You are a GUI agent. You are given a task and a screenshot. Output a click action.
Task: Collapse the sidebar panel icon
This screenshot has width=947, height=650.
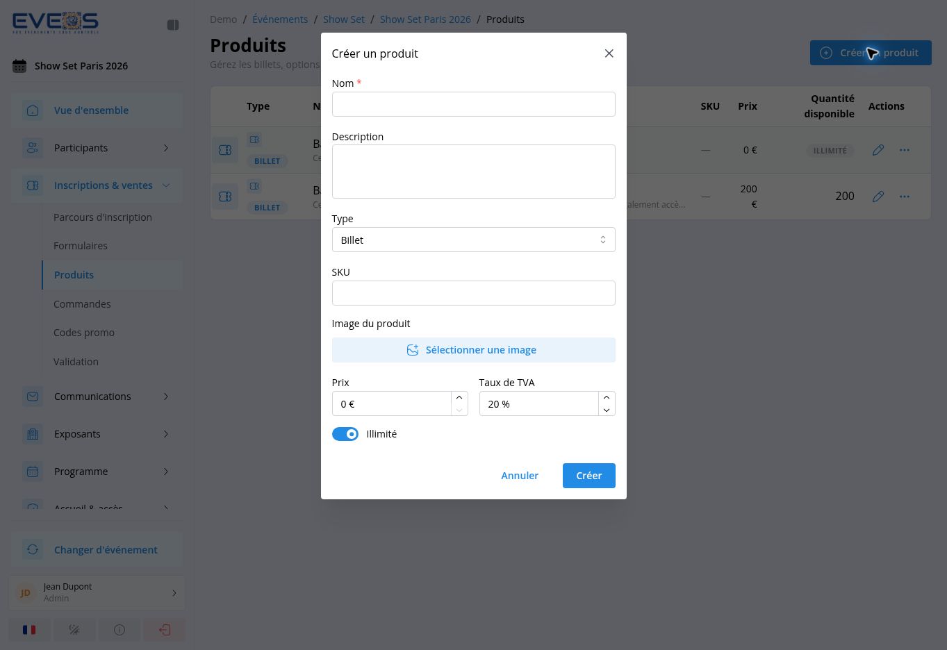tap(173, 25)
